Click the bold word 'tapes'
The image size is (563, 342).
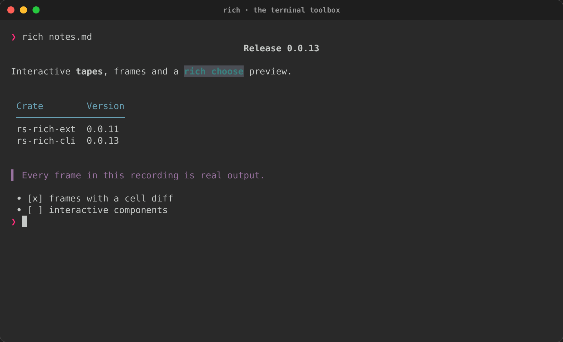(x=89, y=72)
